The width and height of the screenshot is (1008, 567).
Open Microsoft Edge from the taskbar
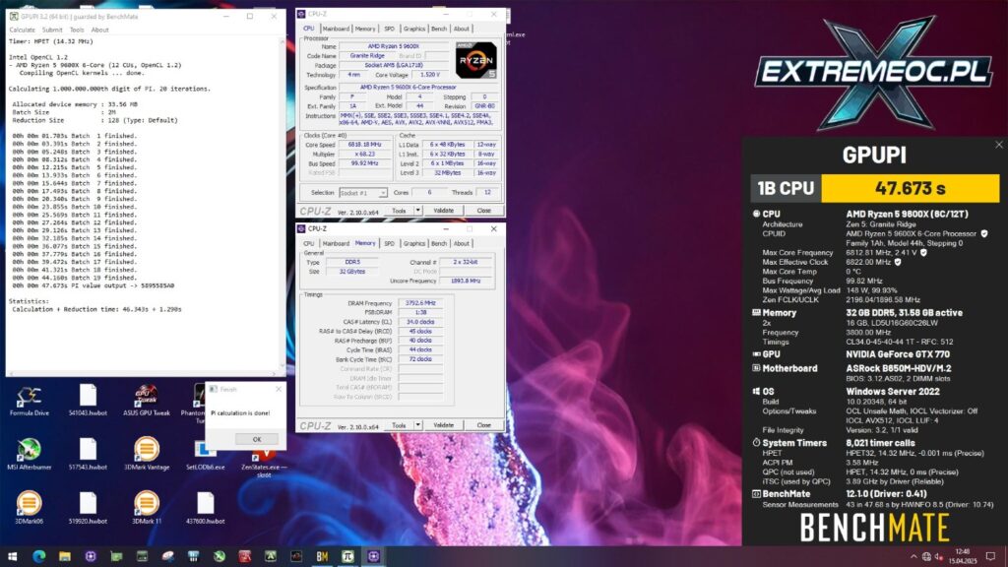pos(40,556)
